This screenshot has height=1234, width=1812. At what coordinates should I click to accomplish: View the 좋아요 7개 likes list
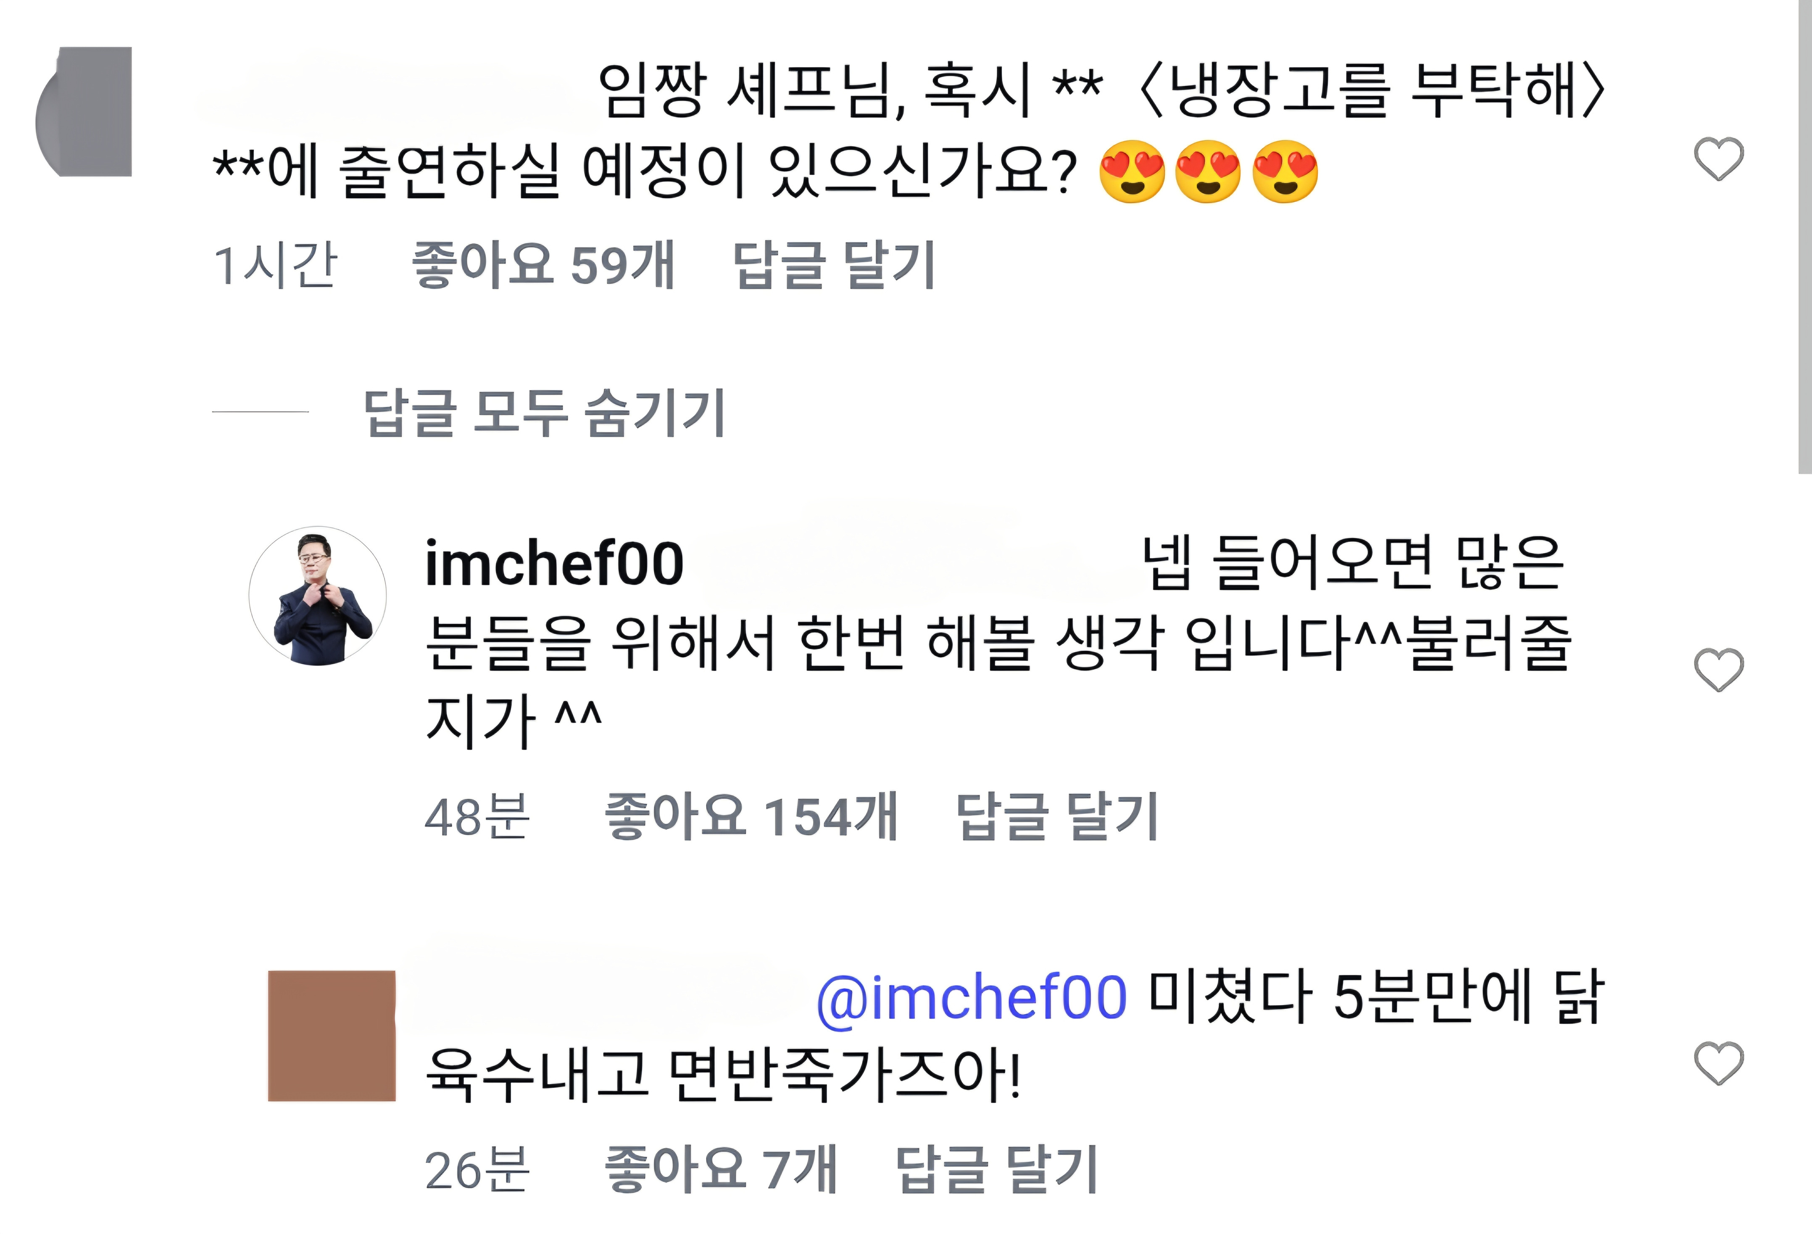720,1169
